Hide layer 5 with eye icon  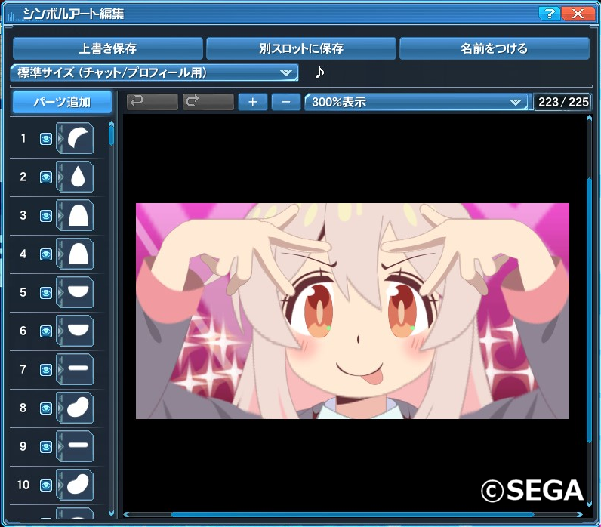[x=46, y=293]
